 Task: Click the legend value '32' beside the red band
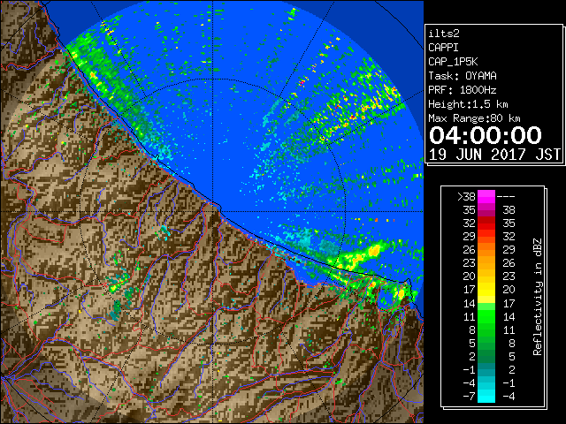[x=470, y=223]
